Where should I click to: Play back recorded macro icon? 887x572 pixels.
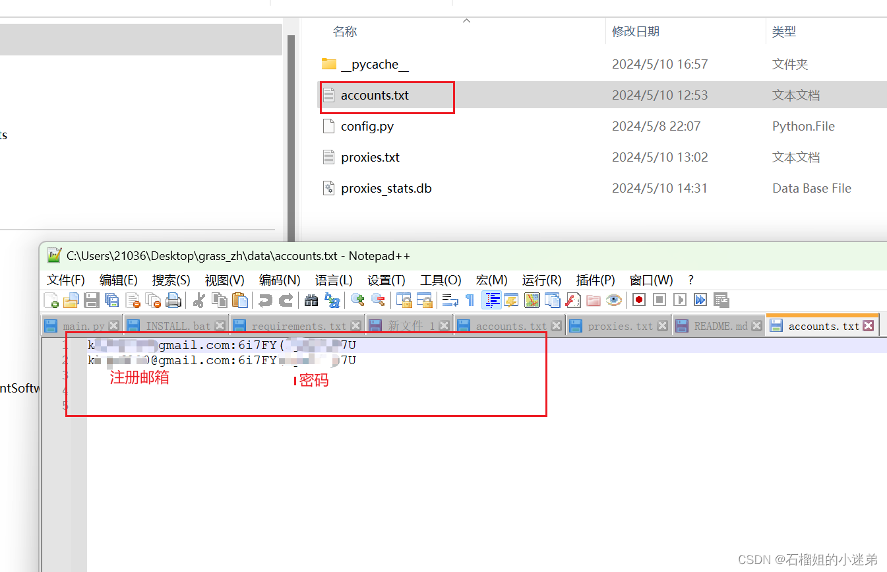(x=680, y=300)
